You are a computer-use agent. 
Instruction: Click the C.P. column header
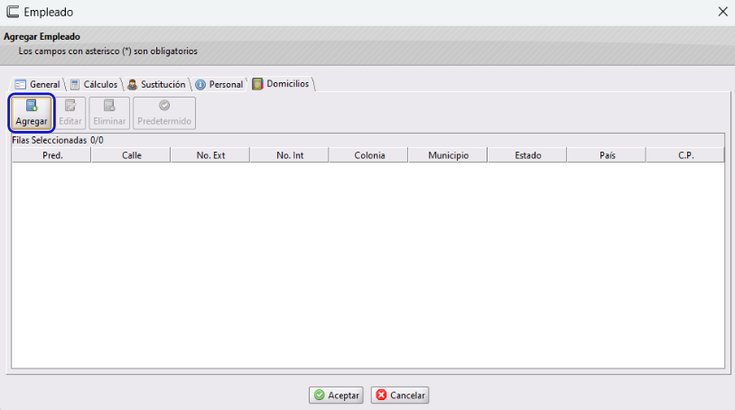685,155
